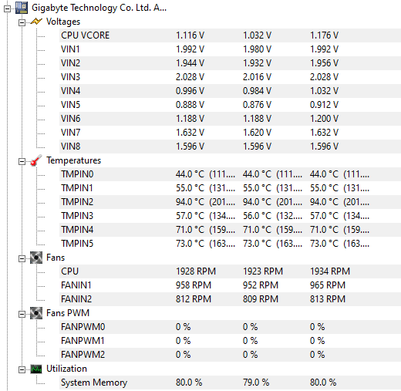Click the Fans PWM fan icon
The width and height of the screenshot is (401, 391).
(x=36, y=313)
